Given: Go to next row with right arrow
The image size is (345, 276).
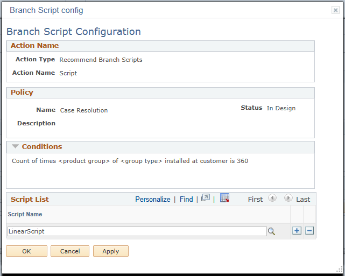Looking at the screenshot, I should pos(288,198).
